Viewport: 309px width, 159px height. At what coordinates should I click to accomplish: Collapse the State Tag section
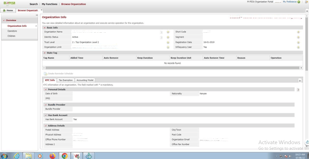44,53
